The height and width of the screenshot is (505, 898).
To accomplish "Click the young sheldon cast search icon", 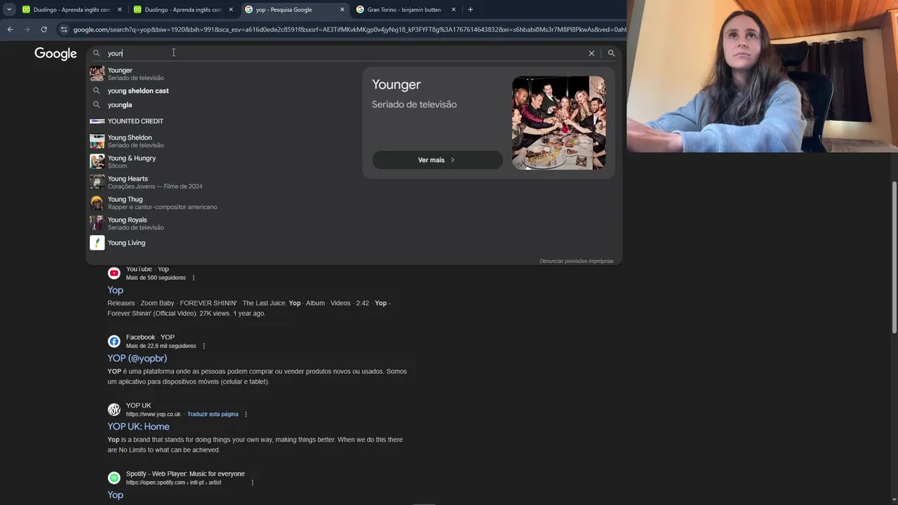I will [97, 90].
